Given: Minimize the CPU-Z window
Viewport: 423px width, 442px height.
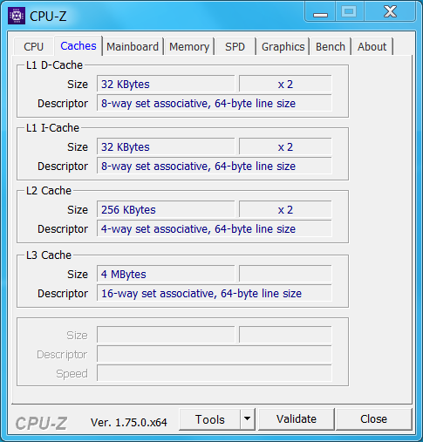Looking at the screenshot, I should tap(320, 11).
